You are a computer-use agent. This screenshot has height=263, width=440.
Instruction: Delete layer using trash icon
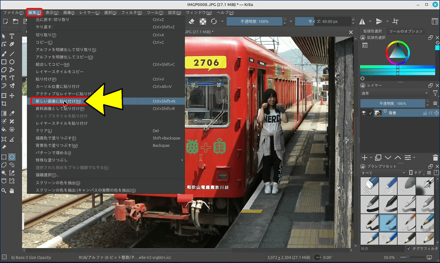click(x=436, y=158)
